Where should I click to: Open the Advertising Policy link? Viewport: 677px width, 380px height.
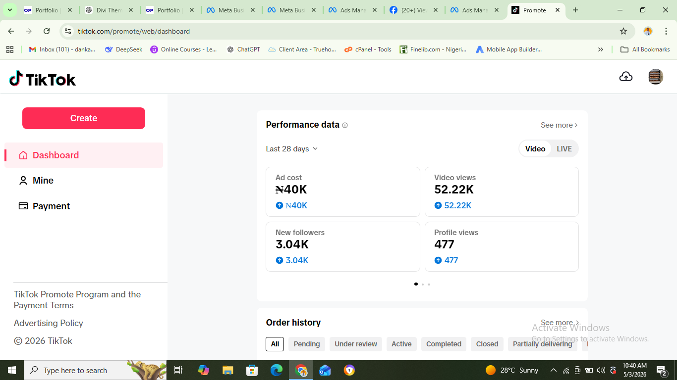(x=49, y=323)
